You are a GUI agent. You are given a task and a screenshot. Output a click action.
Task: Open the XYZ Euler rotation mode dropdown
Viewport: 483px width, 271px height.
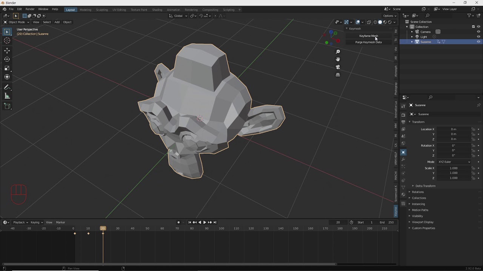point(454,162)
